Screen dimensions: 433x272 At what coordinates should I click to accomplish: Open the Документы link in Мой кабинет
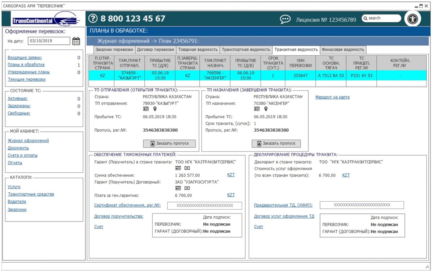(x=18, y=148)
